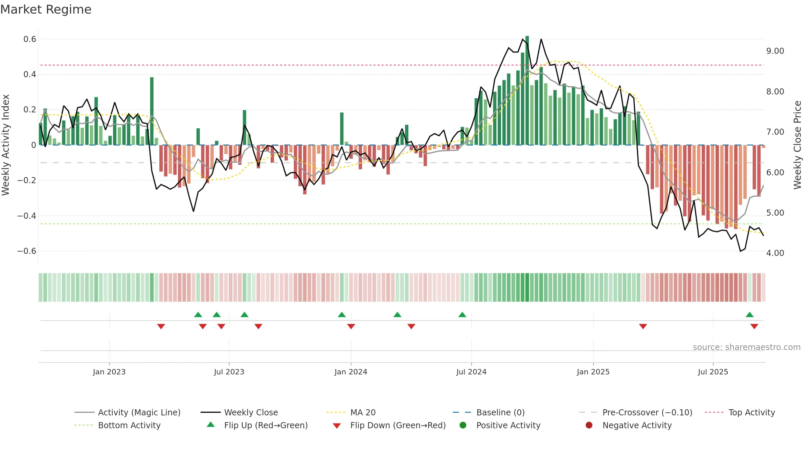
Task: Click the green circle Positive Activity icon
Action: (463, 425)
